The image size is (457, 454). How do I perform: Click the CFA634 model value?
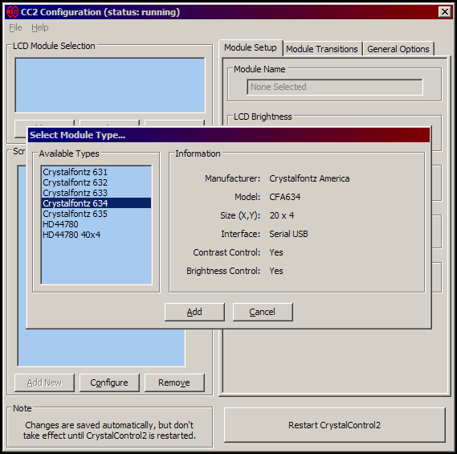285,197
